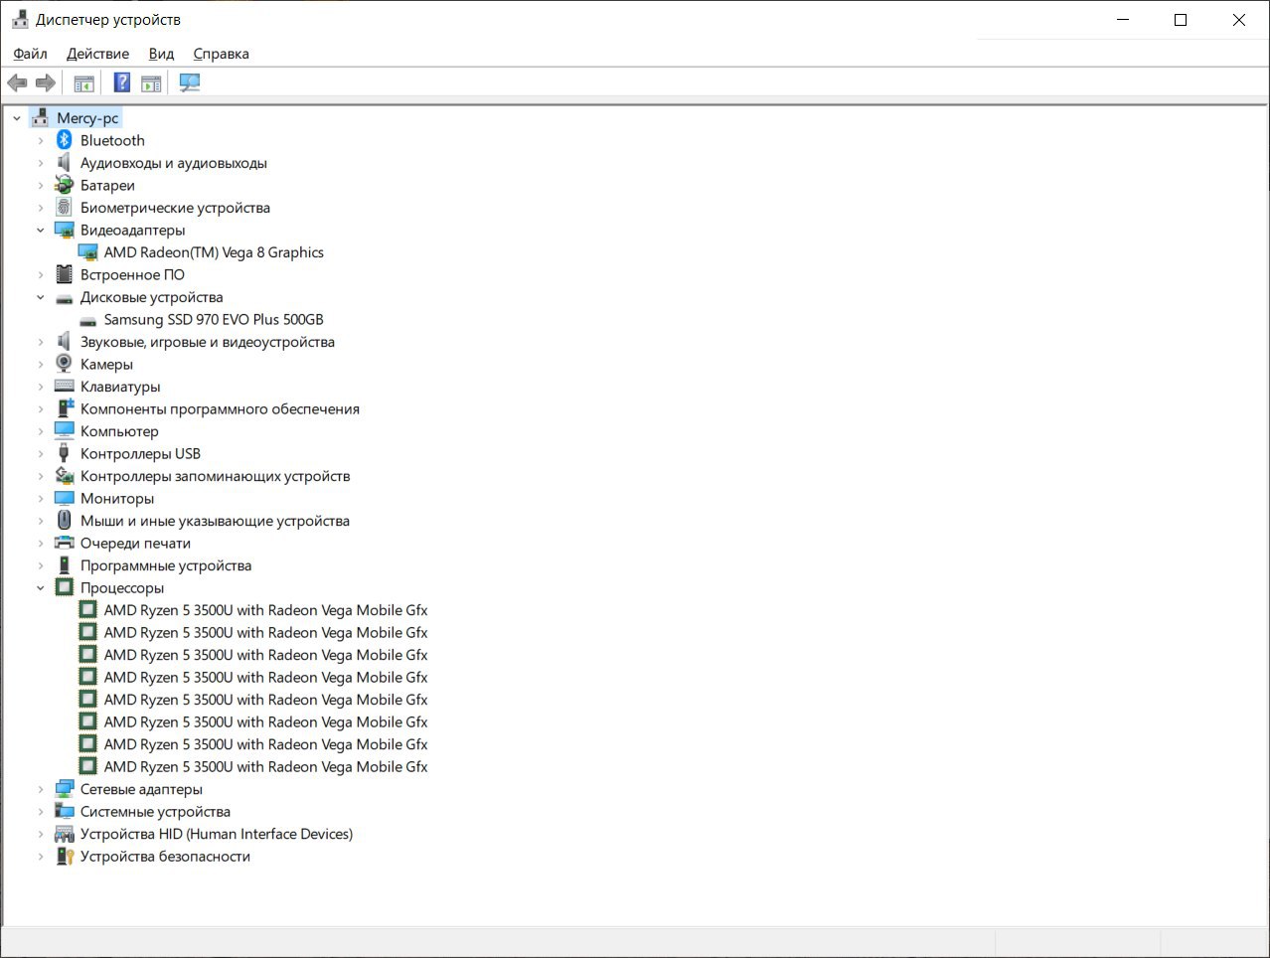Expand the Сетевые адаптеры category
The height and width of the screenshot is (958, 1270).
click(41, 789)
